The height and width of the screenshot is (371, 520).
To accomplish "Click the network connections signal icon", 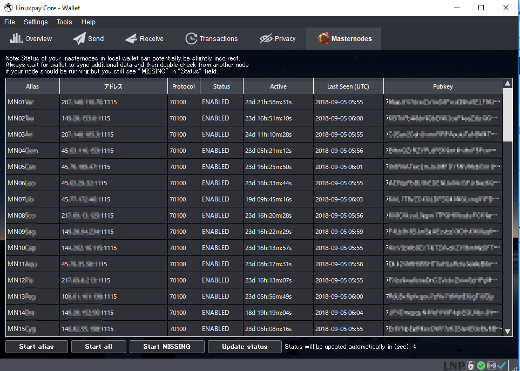I will [x=491, y=365].
